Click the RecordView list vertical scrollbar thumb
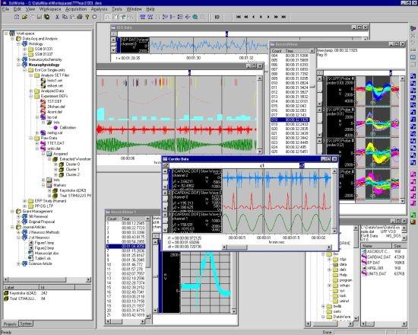 [x=312, y=87]
